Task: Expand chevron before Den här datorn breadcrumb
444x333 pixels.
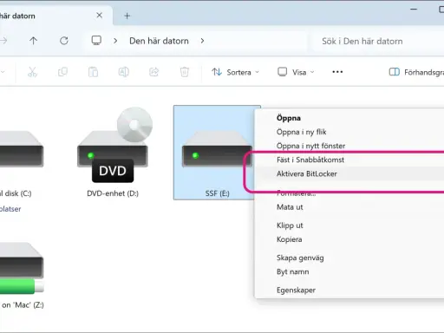Action: (x=115, y=41)
